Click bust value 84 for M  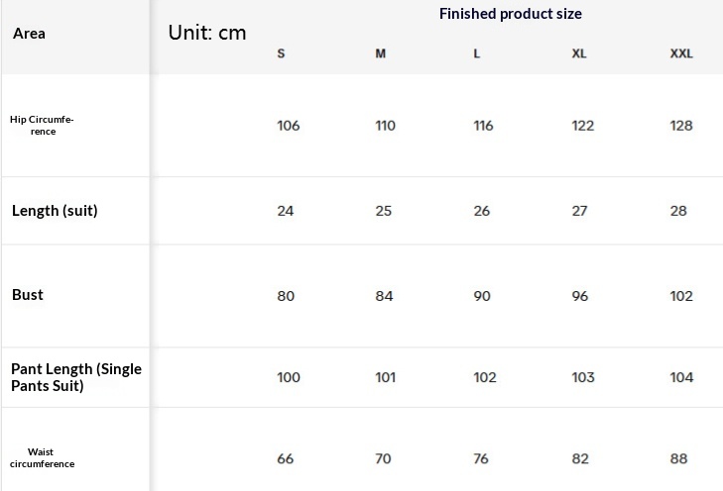click(x=384, y=296)
